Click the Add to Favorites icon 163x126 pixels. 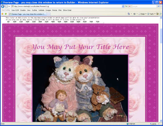tap(6, 14)
